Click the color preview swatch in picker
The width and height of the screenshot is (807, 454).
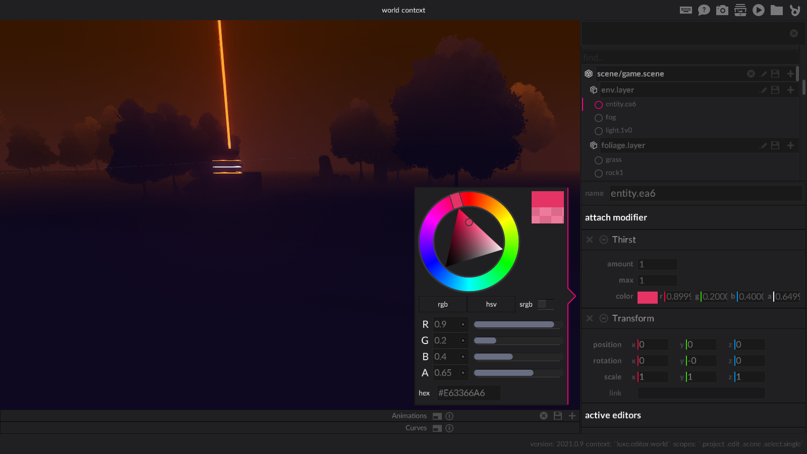tap(547, 207)
